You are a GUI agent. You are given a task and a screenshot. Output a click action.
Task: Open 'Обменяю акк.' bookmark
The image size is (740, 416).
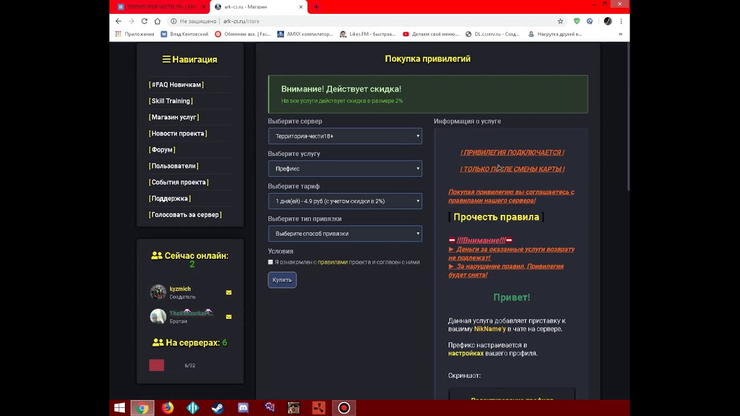(243, 34)
